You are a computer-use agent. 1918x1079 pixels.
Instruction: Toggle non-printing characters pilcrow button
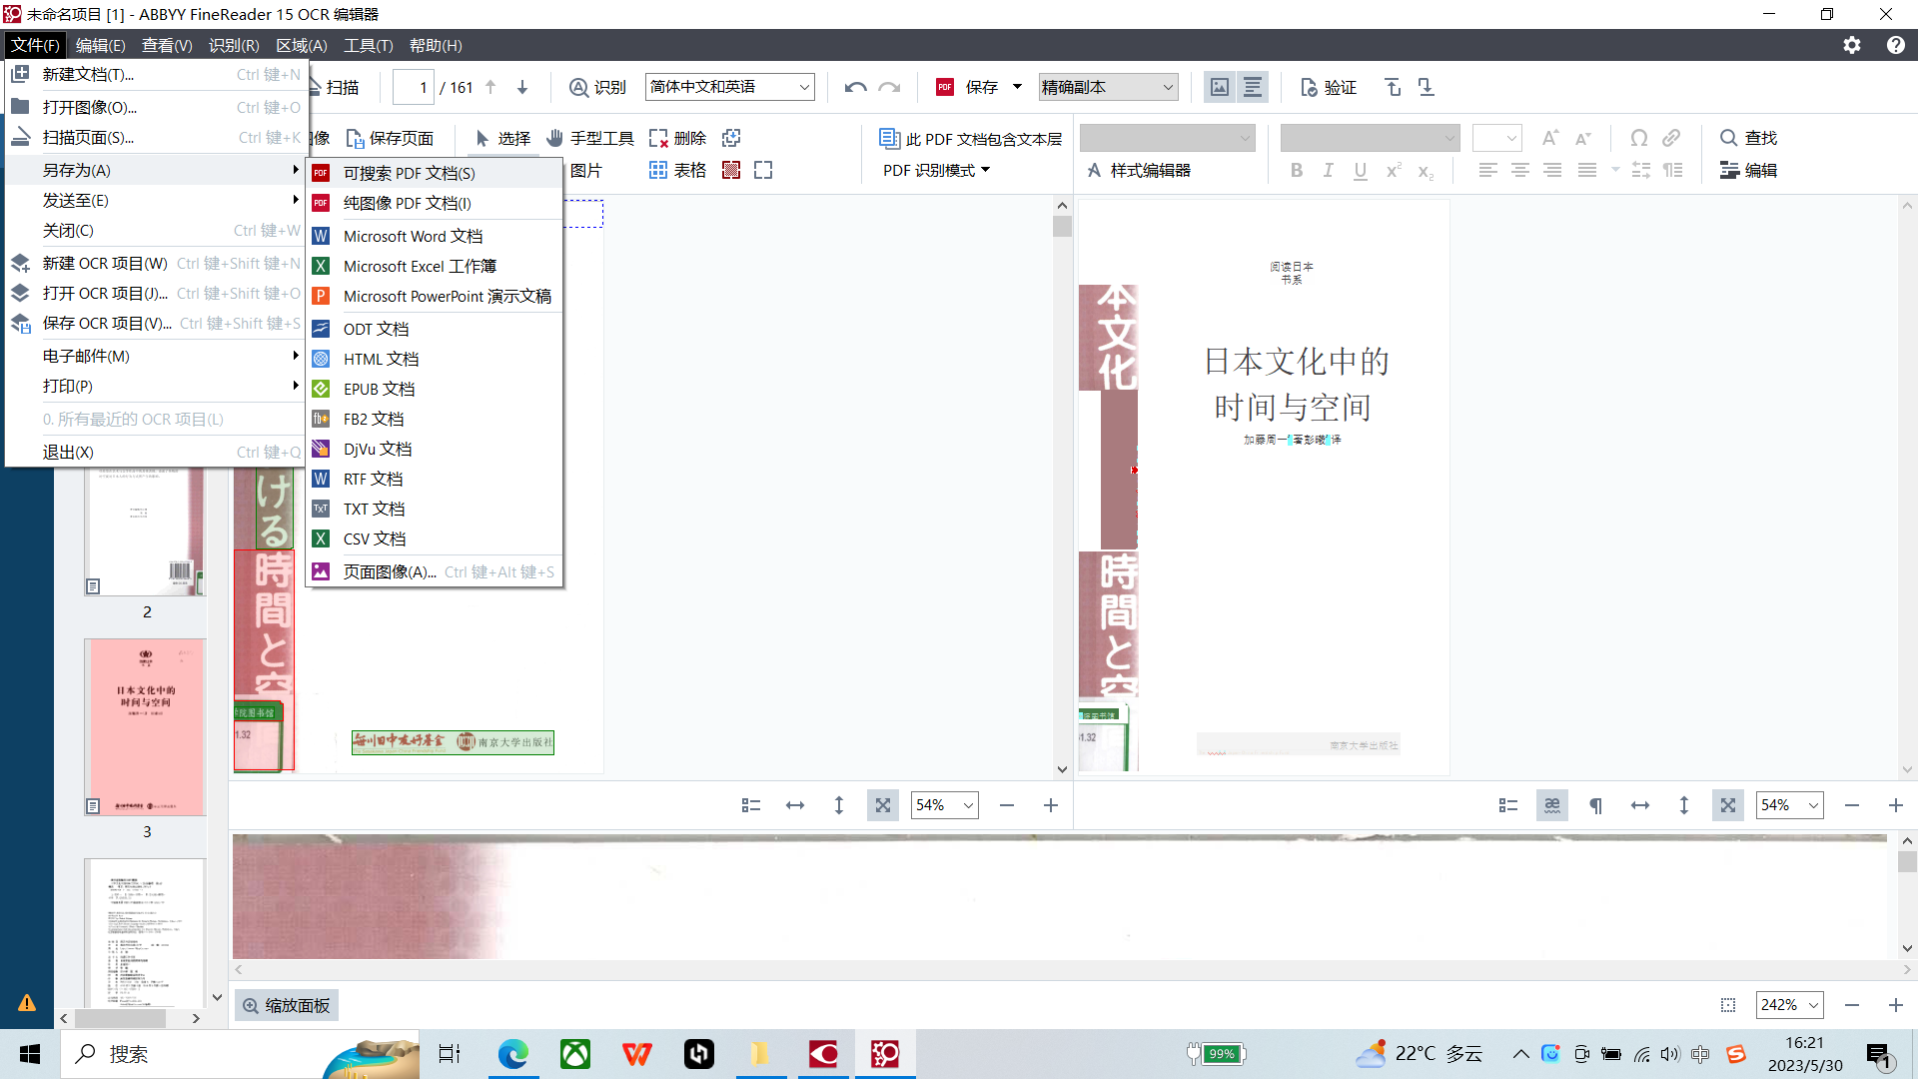point(1596,805)
